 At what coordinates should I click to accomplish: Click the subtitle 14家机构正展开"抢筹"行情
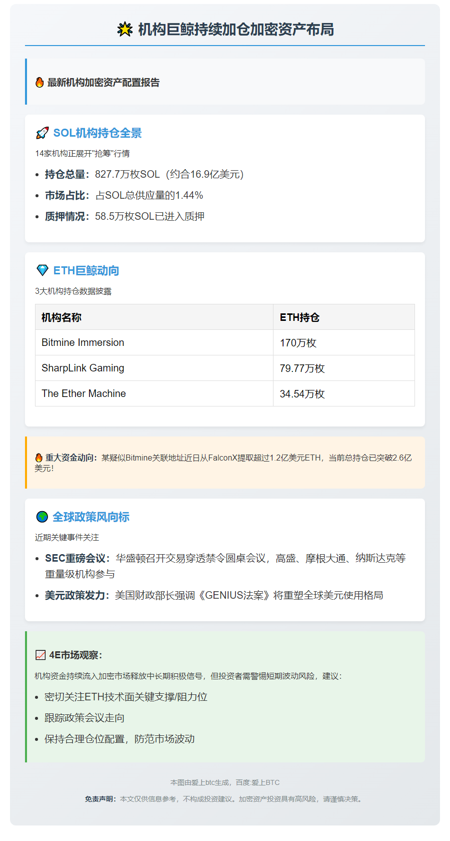(x=82, y=154)
